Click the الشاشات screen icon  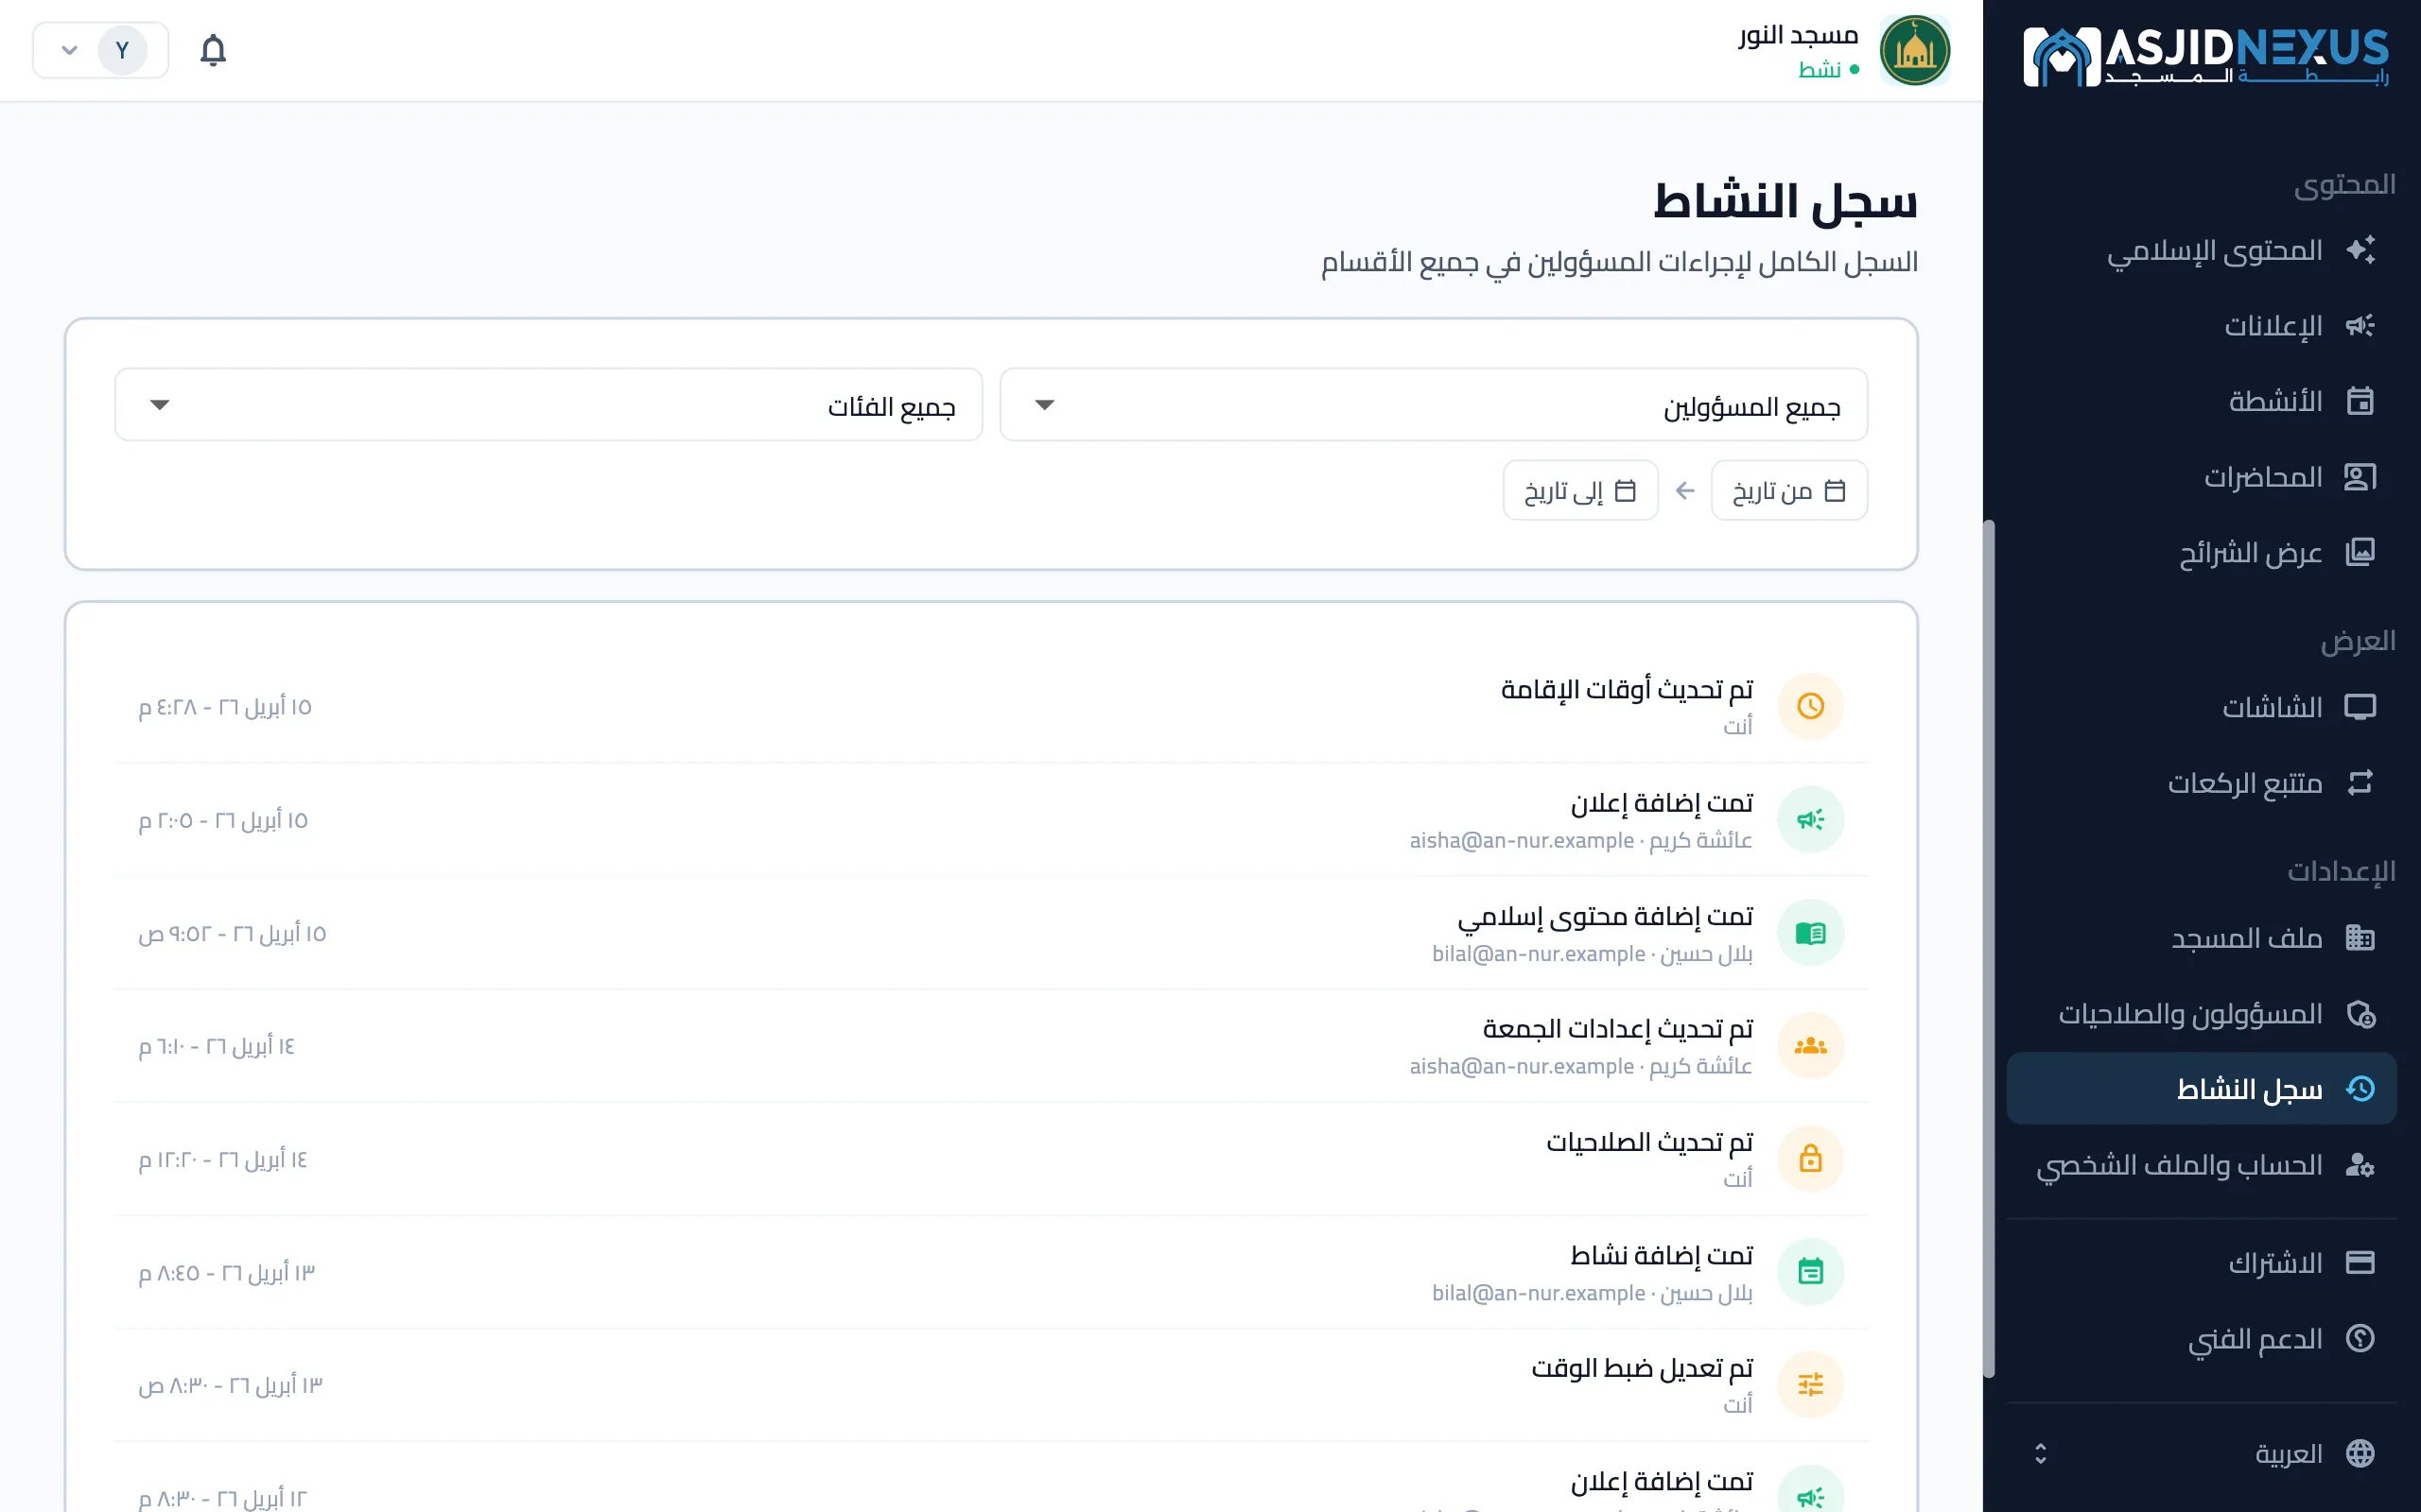[2360, 707]
